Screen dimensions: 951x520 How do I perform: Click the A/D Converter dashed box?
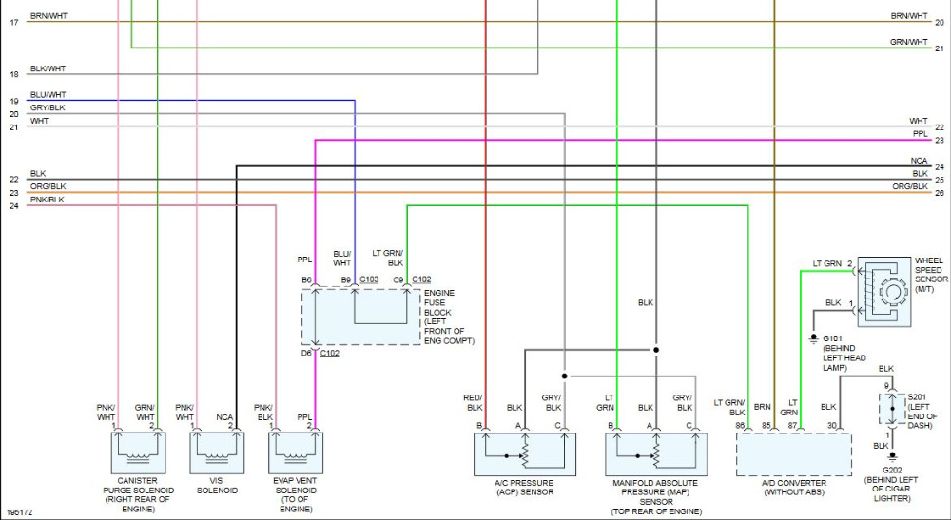coord(794,454)
